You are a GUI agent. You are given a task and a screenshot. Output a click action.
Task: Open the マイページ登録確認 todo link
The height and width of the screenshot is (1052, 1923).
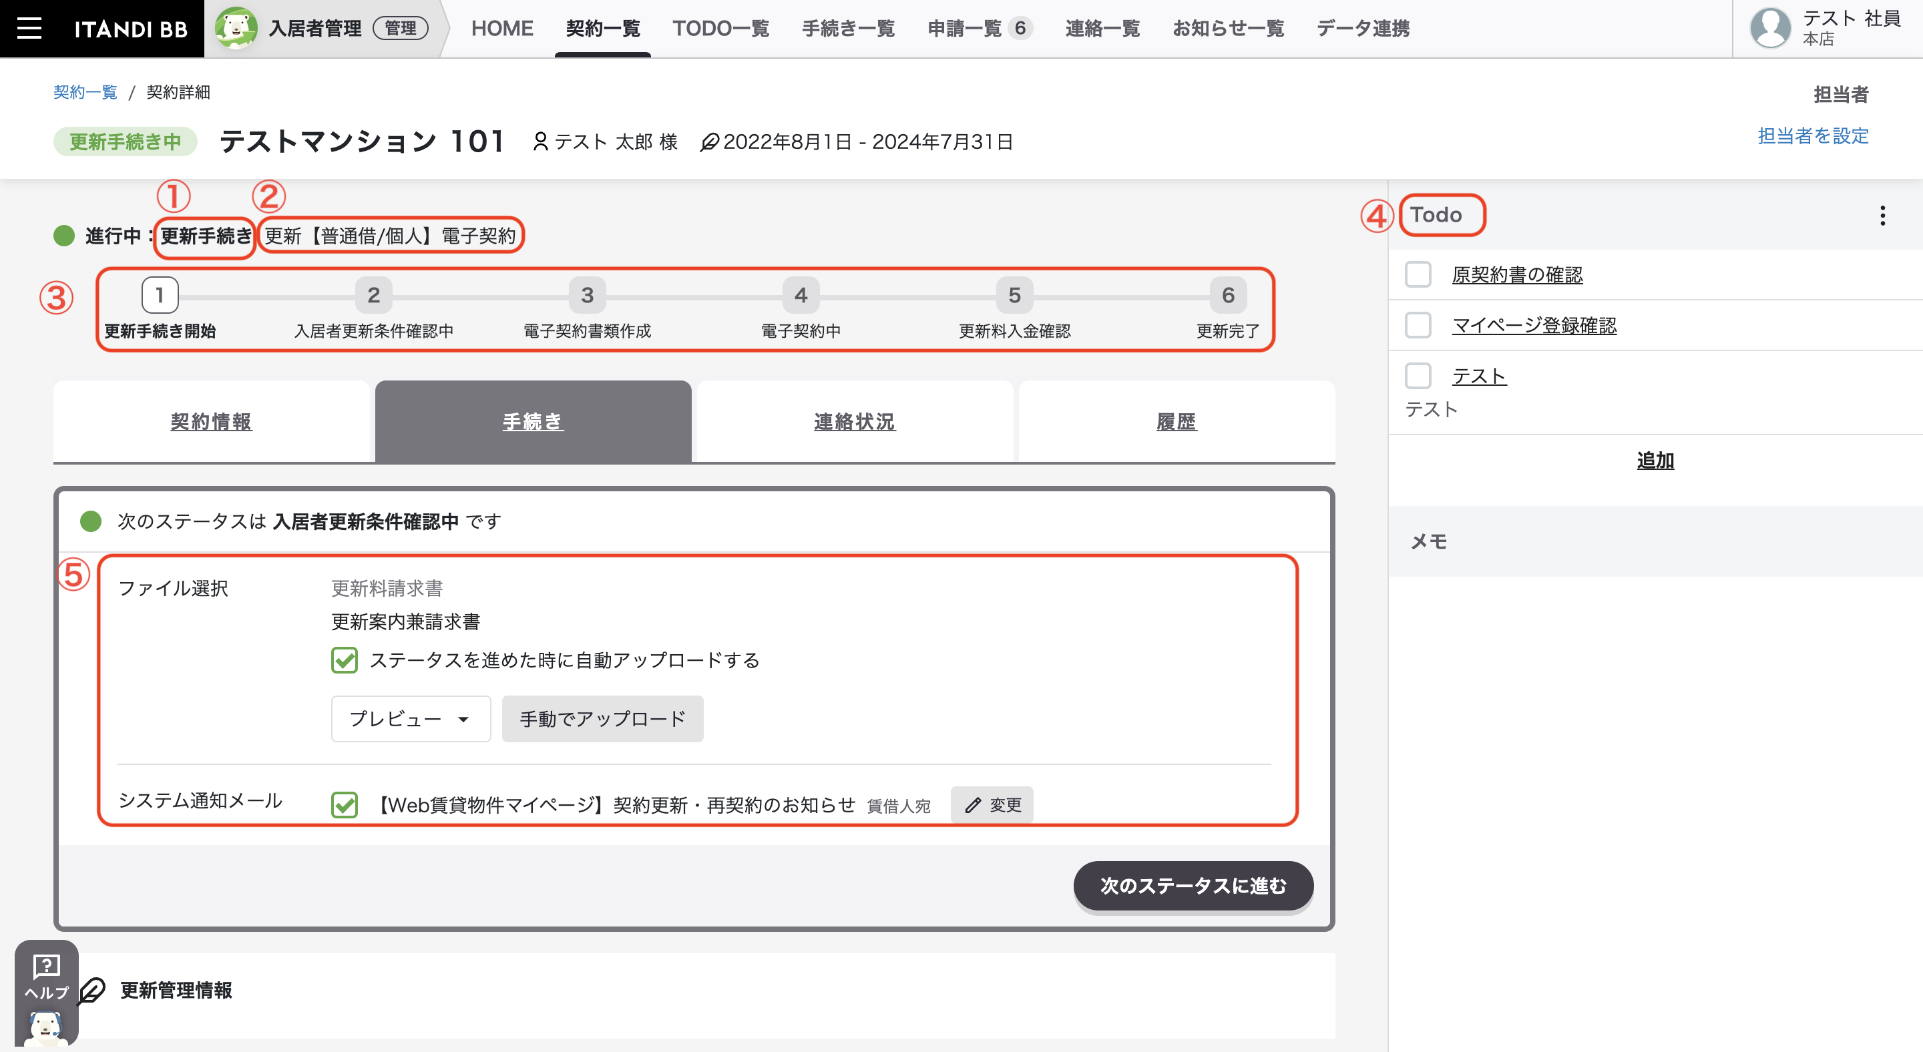click(1534, 325)
